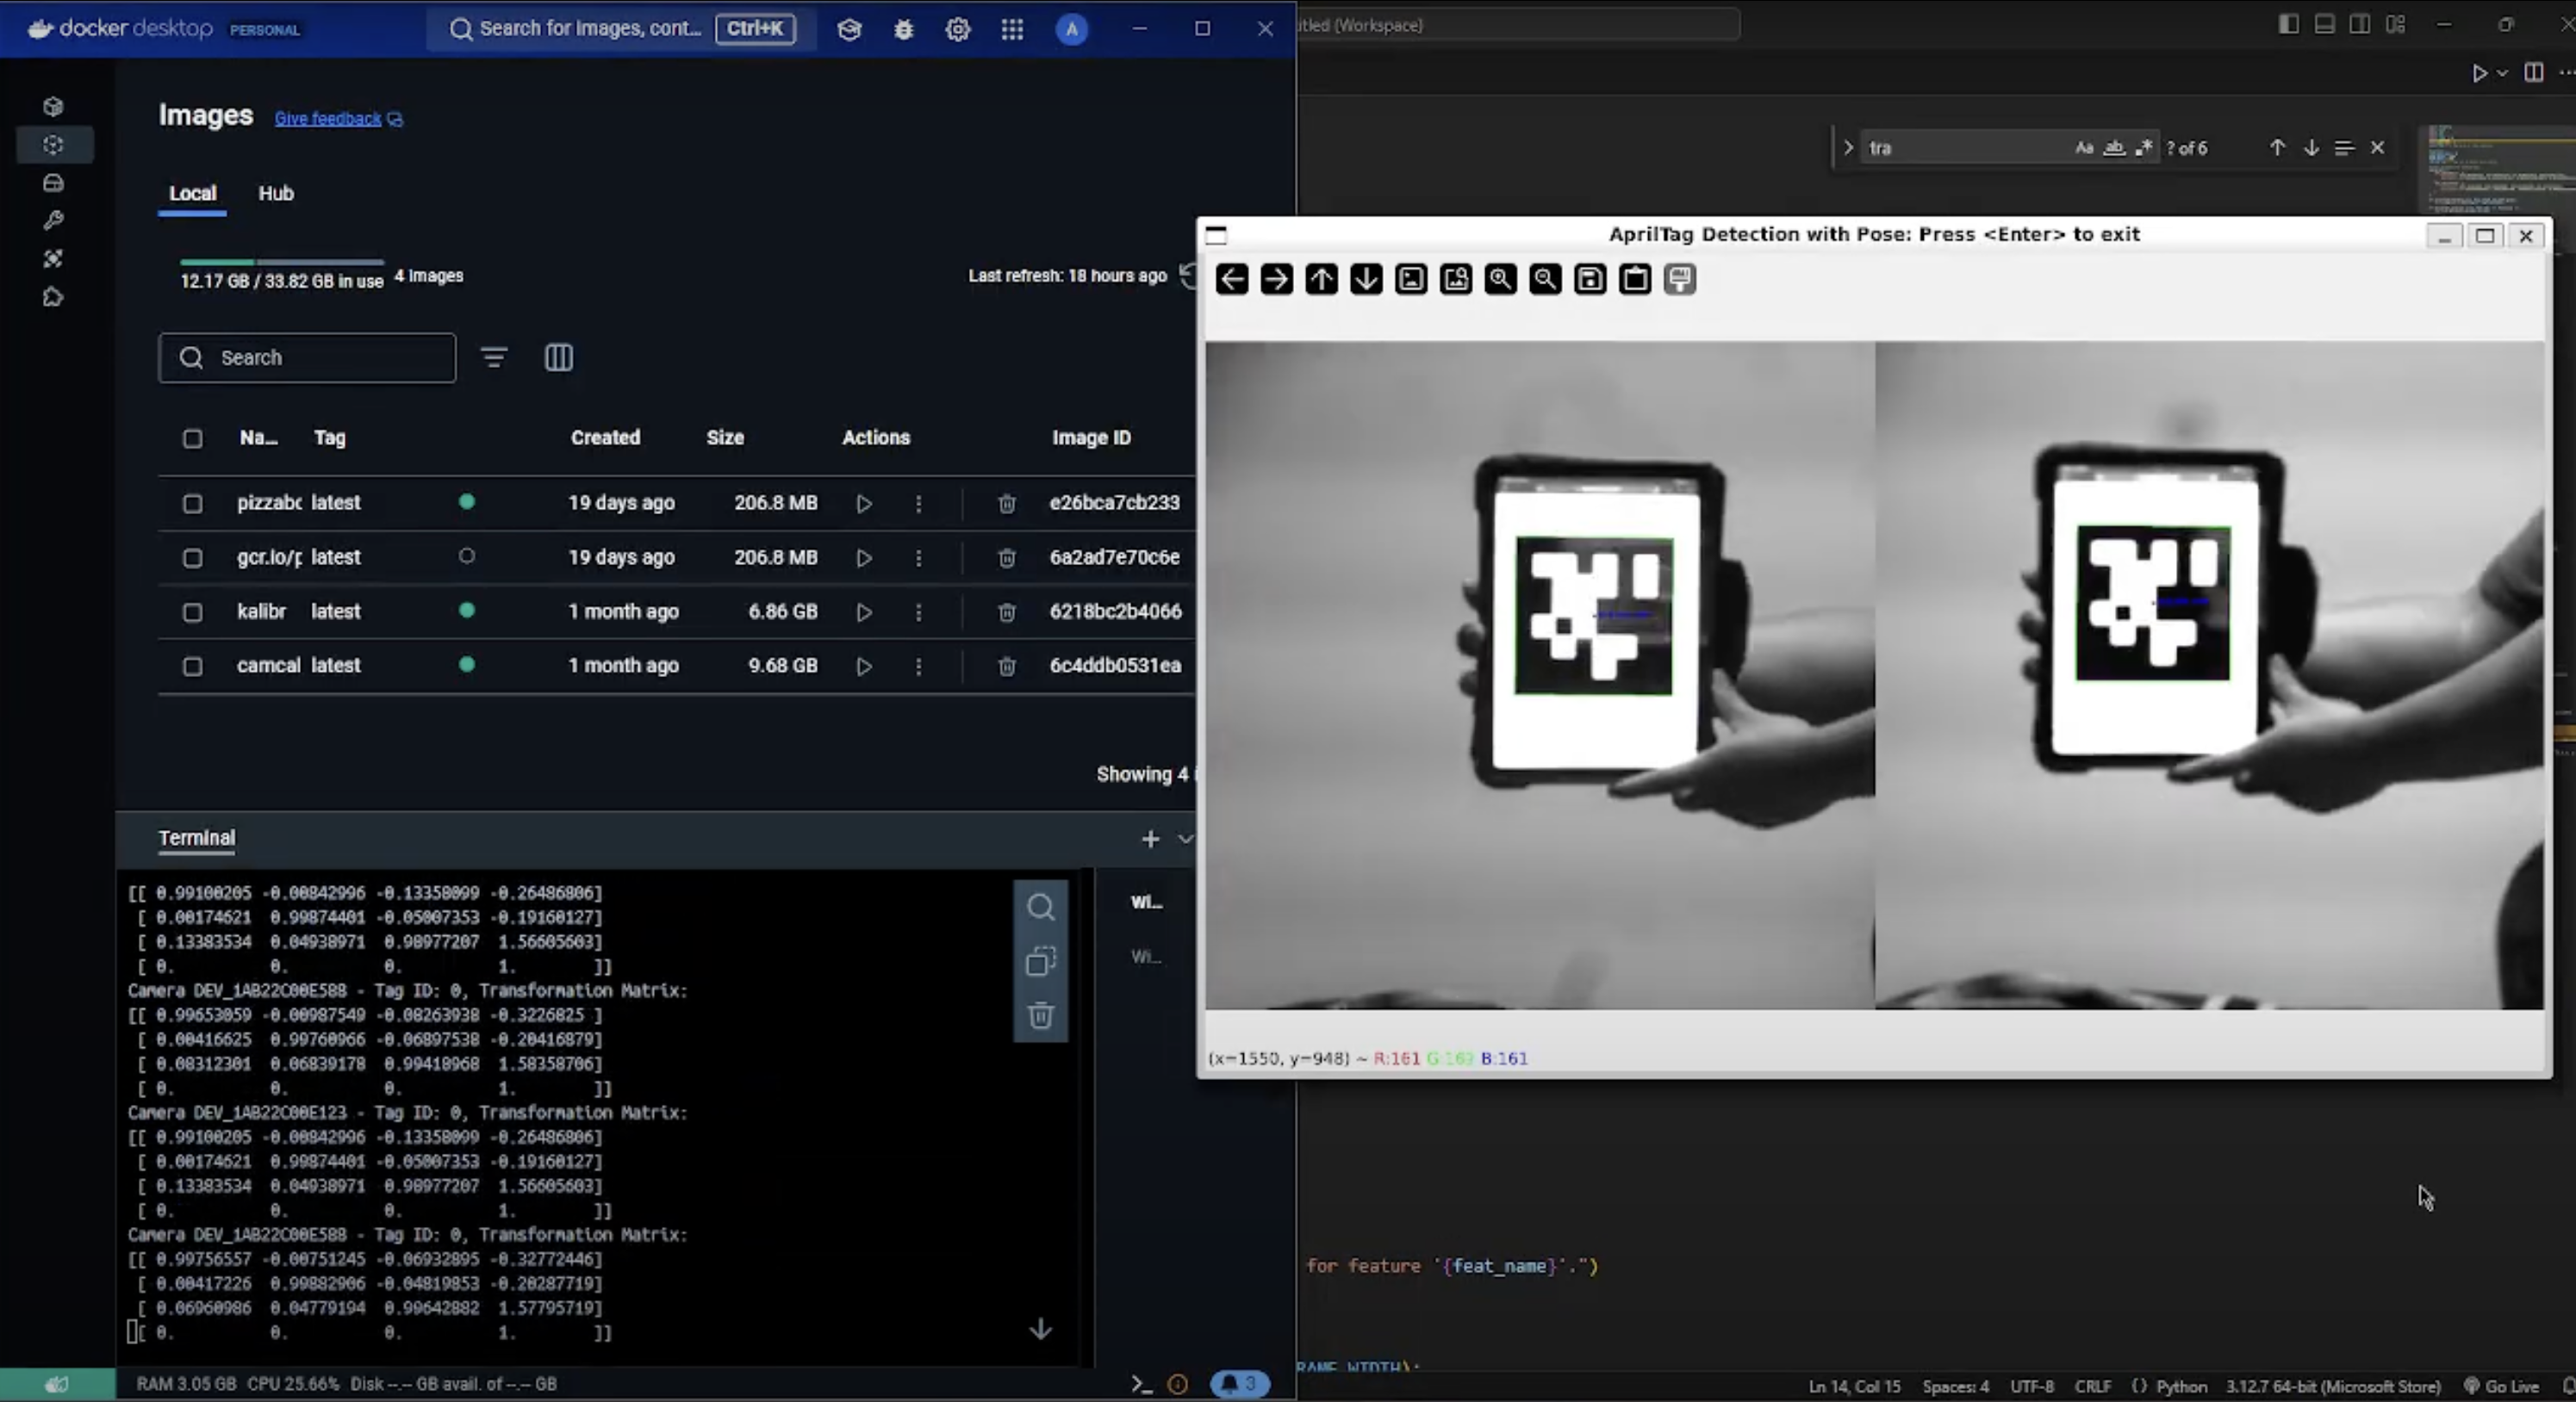Pan up in AprilTag window toolbar

coord(1321,279)
